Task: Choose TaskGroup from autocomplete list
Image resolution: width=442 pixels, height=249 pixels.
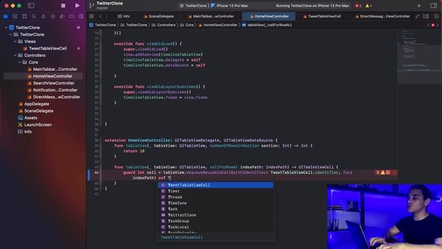Action: pos(215,221)
